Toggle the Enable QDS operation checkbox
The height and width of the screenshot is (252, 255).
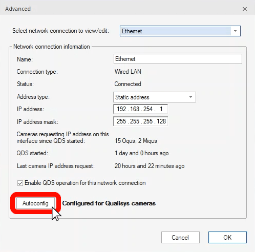pos(20,183)
